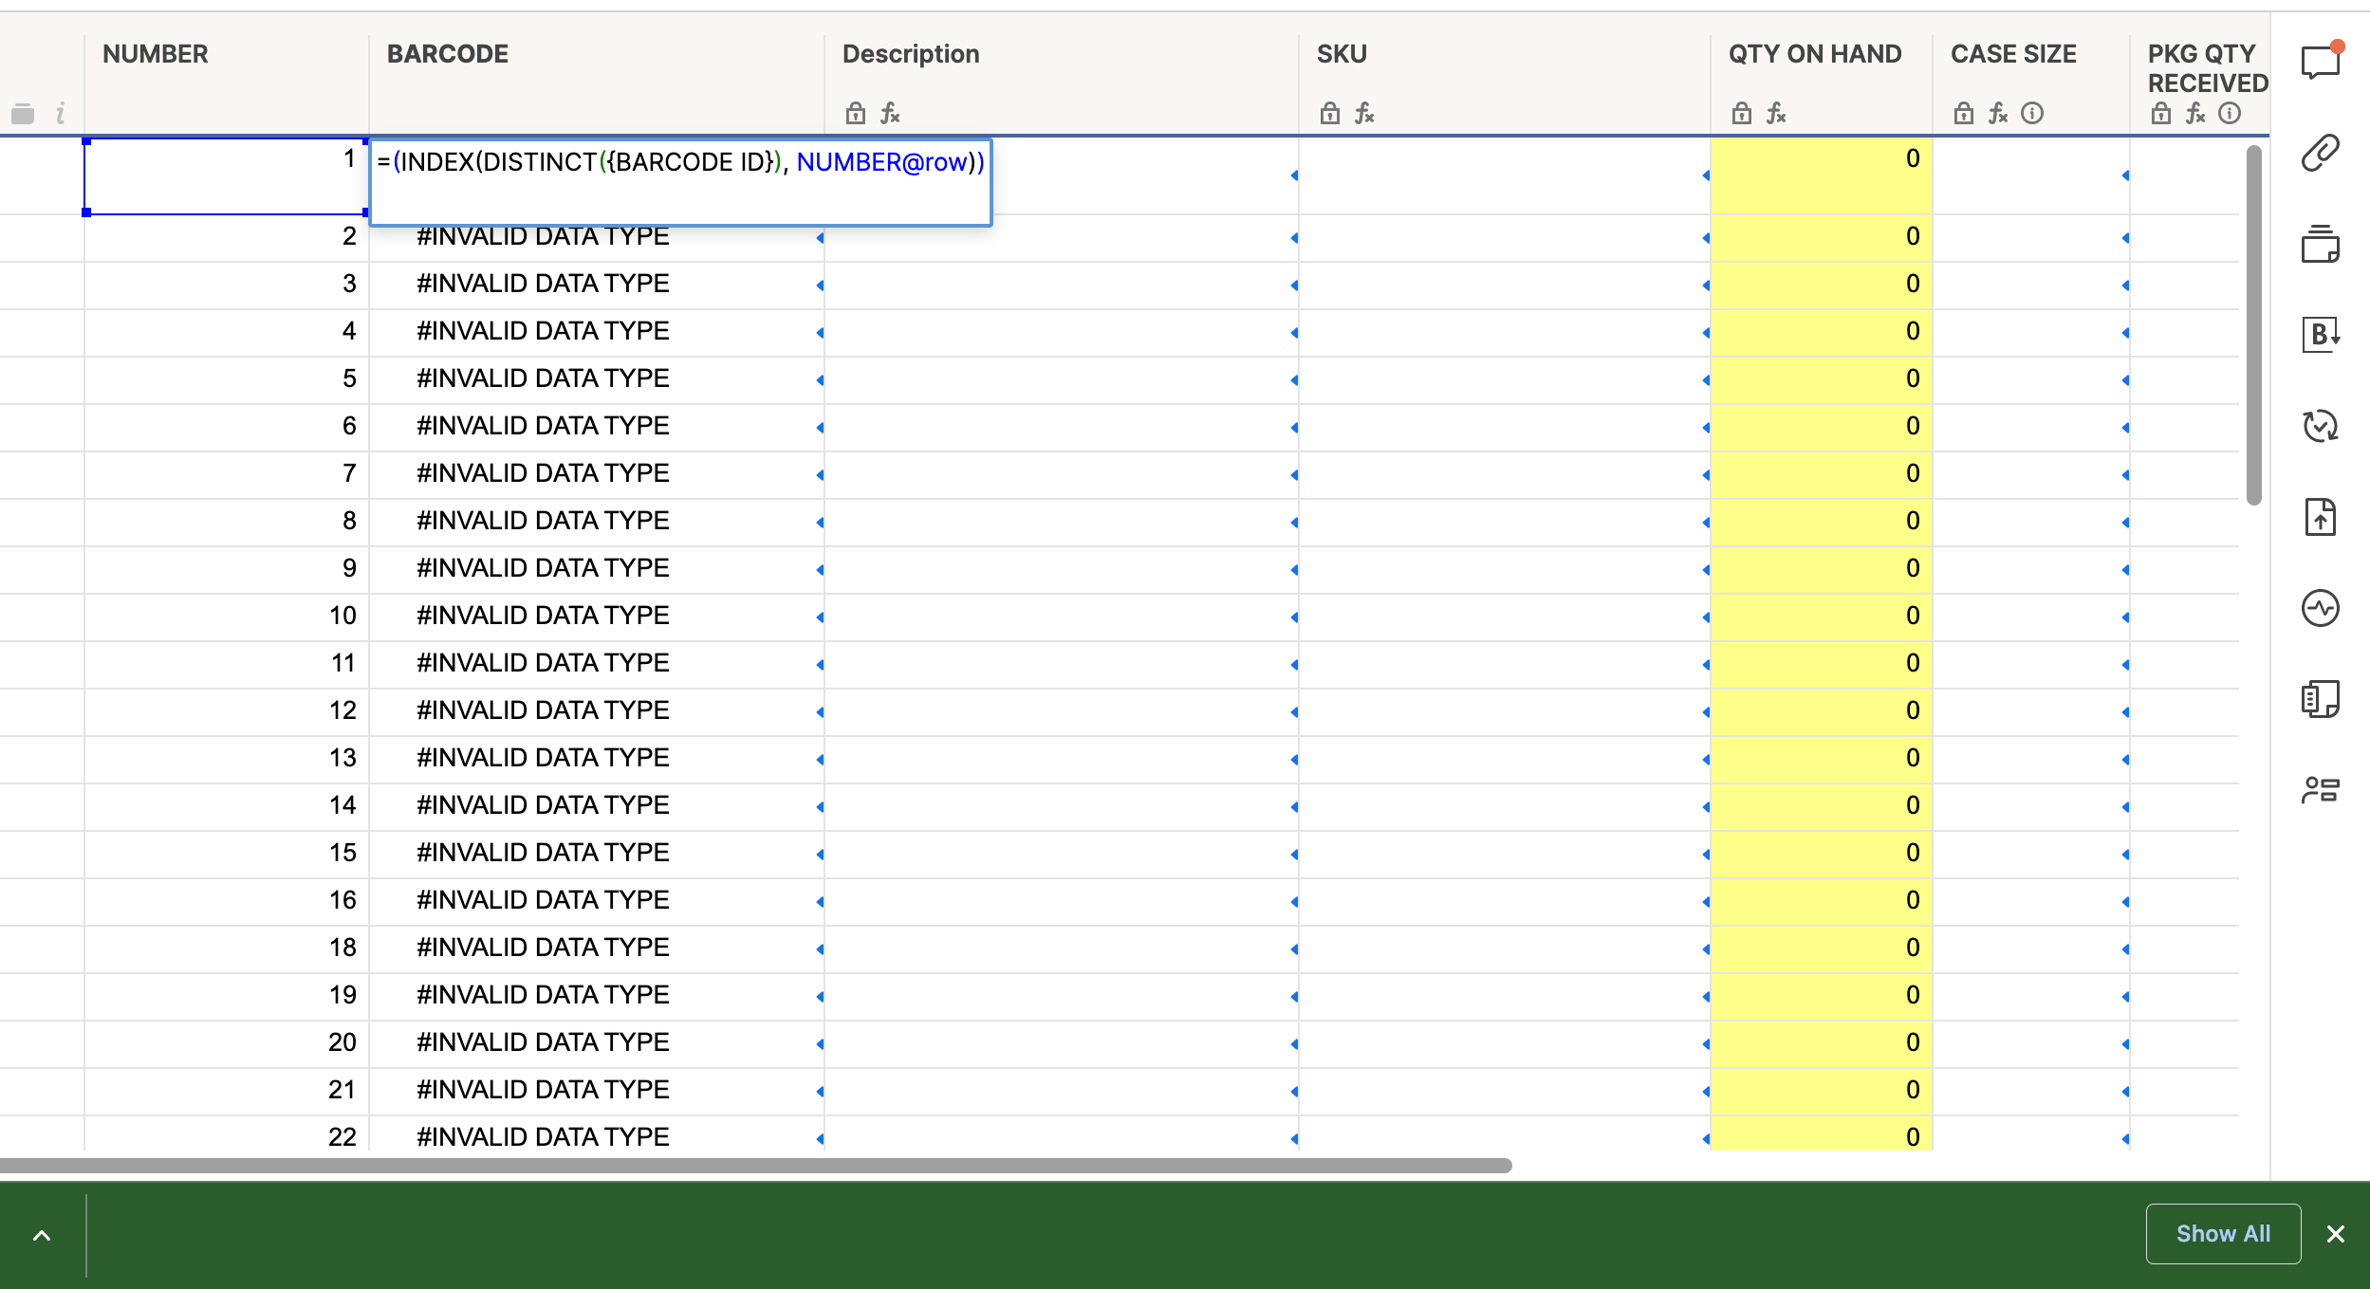The height and width of the screenshot is (1289, 2370).
Task: Close the green bottom bar
Action: [2336, 1233]
